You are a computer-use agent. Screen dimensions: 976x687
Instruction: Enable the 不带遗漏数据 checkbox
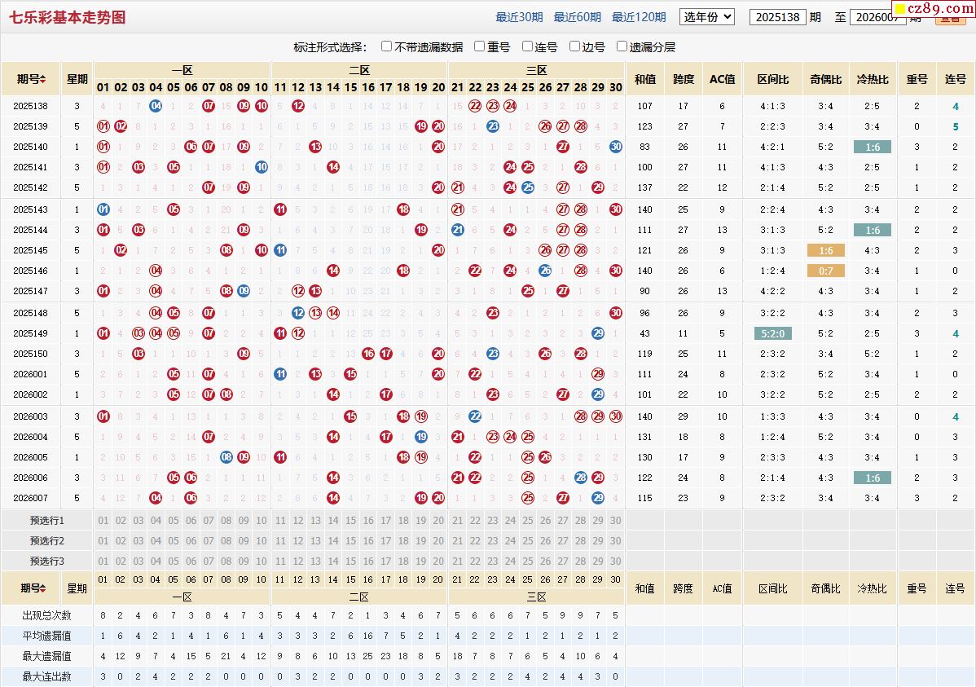386,46
